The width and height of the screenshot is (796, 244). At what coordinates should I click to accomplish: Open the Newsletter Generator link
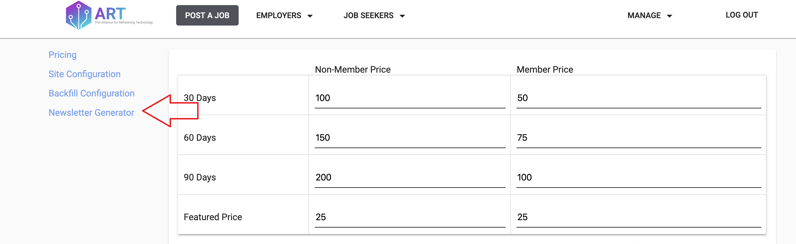coord(91,113)
